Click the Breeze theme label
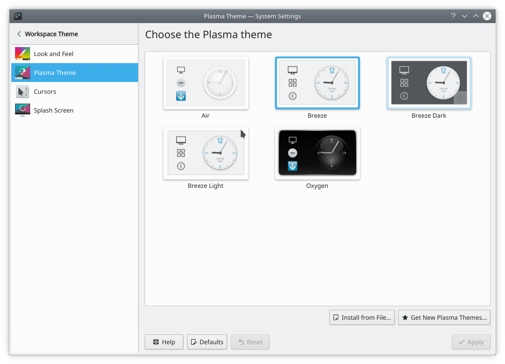 pyautogui.click(x=317, y=115)
